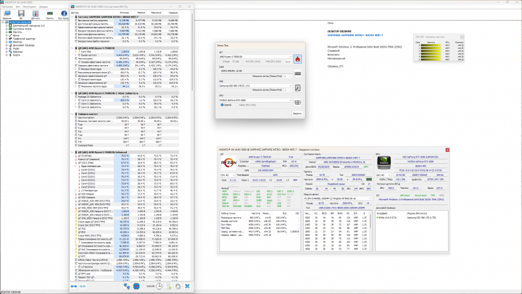Start the CPU stress test flame icon

point(298,59)
